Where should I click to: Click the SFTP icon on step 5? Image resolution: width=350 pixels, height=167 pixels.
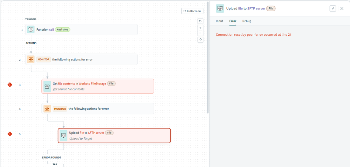(63, 135)
